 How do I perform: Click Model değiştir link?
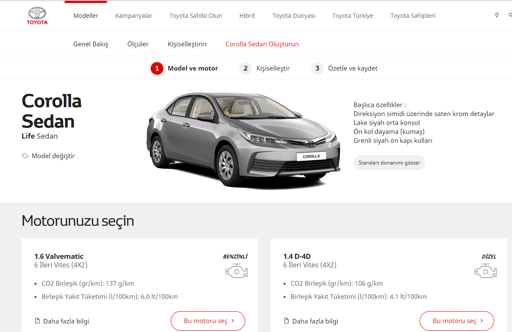click(53, 156)
